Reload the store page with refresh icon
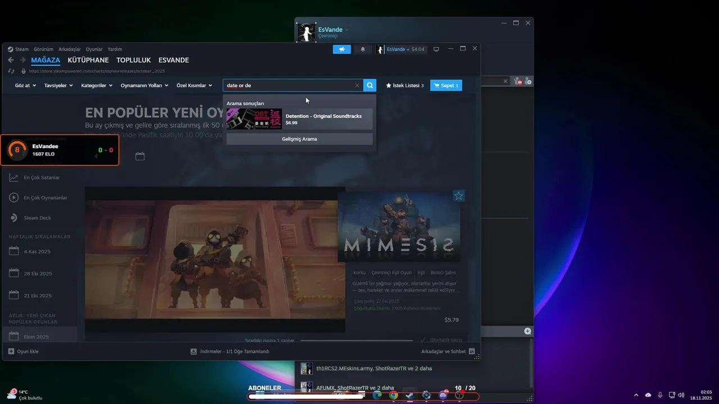The height and width of the screenshot is (404, 719). [x=11, y=71]
